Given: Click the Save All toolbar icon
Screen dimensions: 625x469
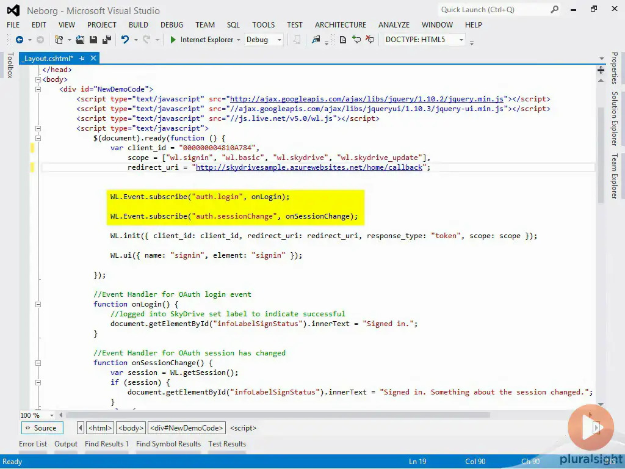Looking at the screenshot, I should coord(107,40).
